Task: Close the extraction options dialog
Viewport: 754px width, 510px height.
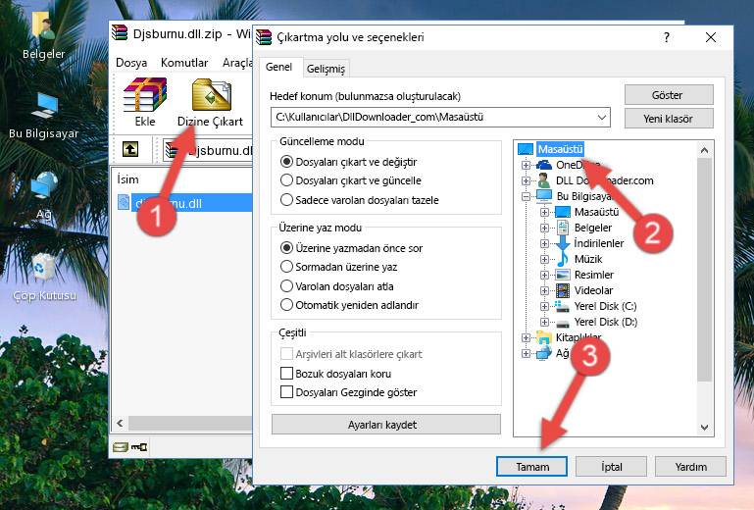Action: (x=711, y=37)
